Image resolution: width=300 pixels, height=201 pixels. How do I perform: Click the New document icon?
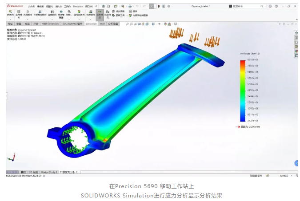click(x=108, y=6)
